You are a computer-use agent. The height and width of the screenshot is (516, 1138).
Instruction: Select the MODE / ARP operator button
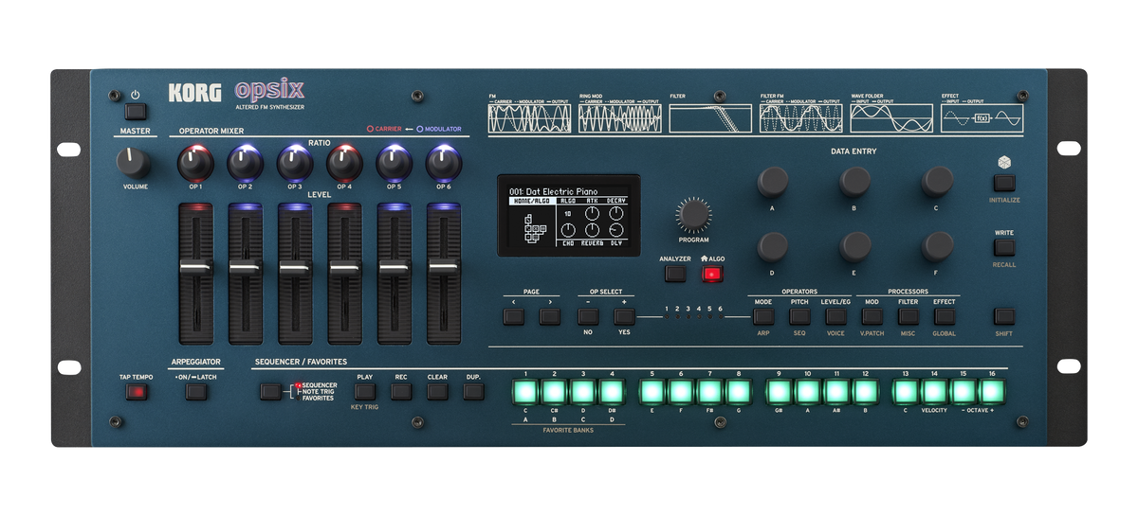point(763,316)
